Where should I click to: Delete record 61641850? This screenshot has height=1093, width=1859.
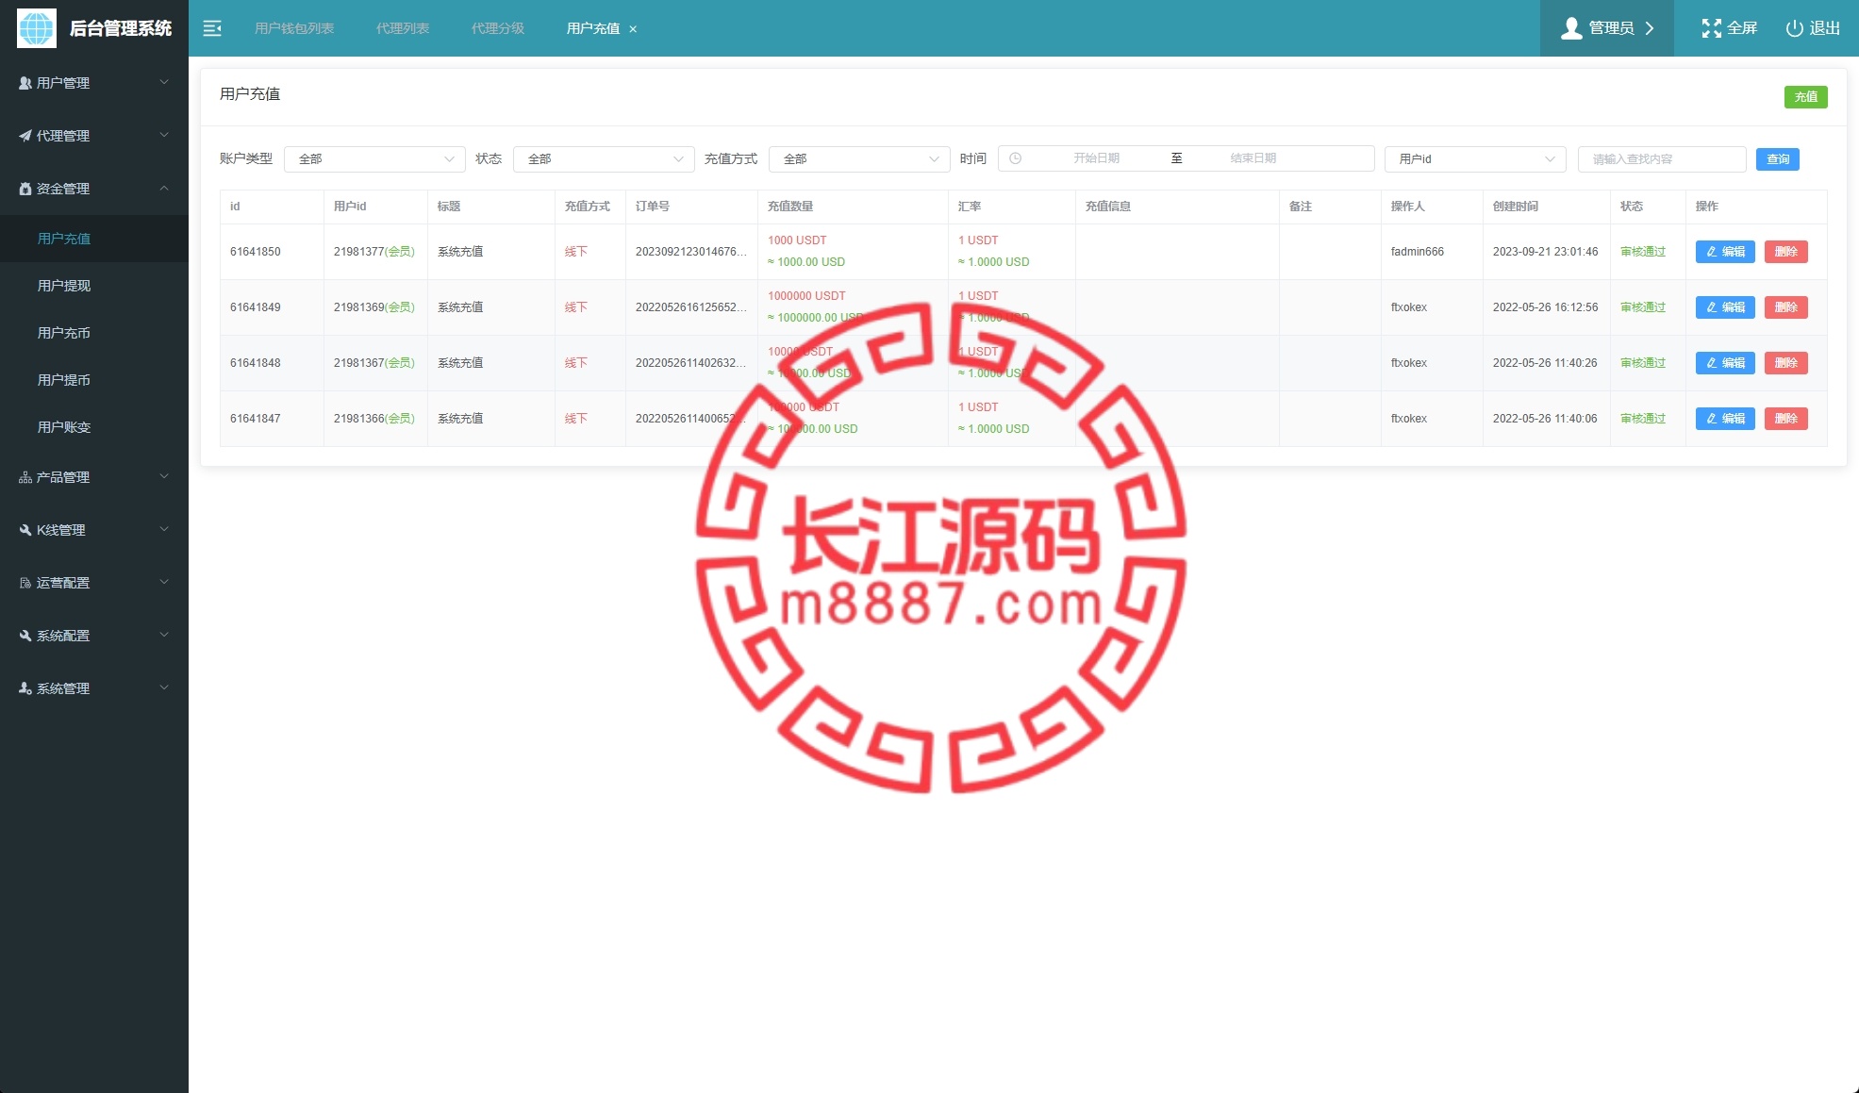[1785, 252]
